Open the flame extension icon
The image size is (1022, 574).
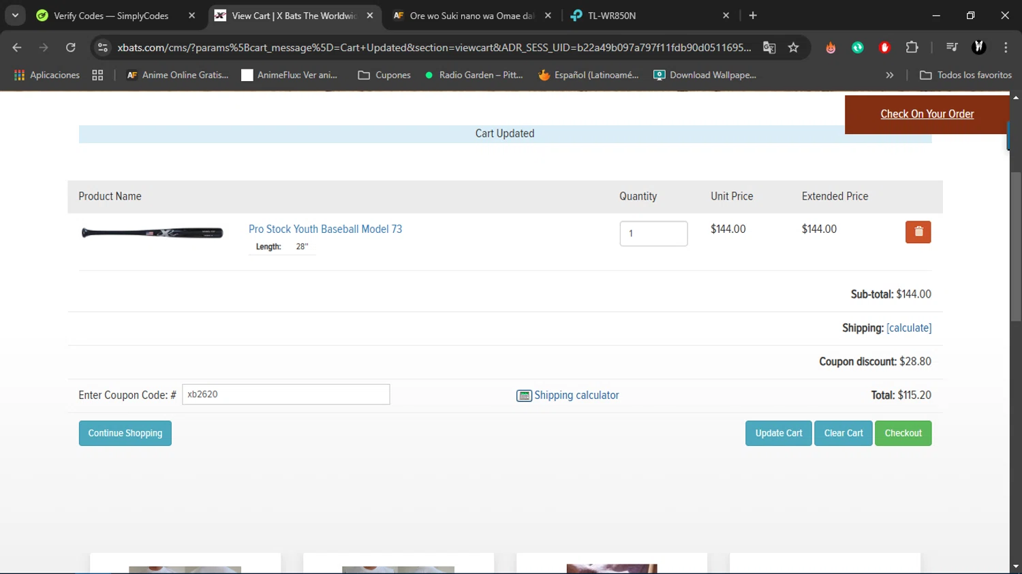[x=831, y=48]
